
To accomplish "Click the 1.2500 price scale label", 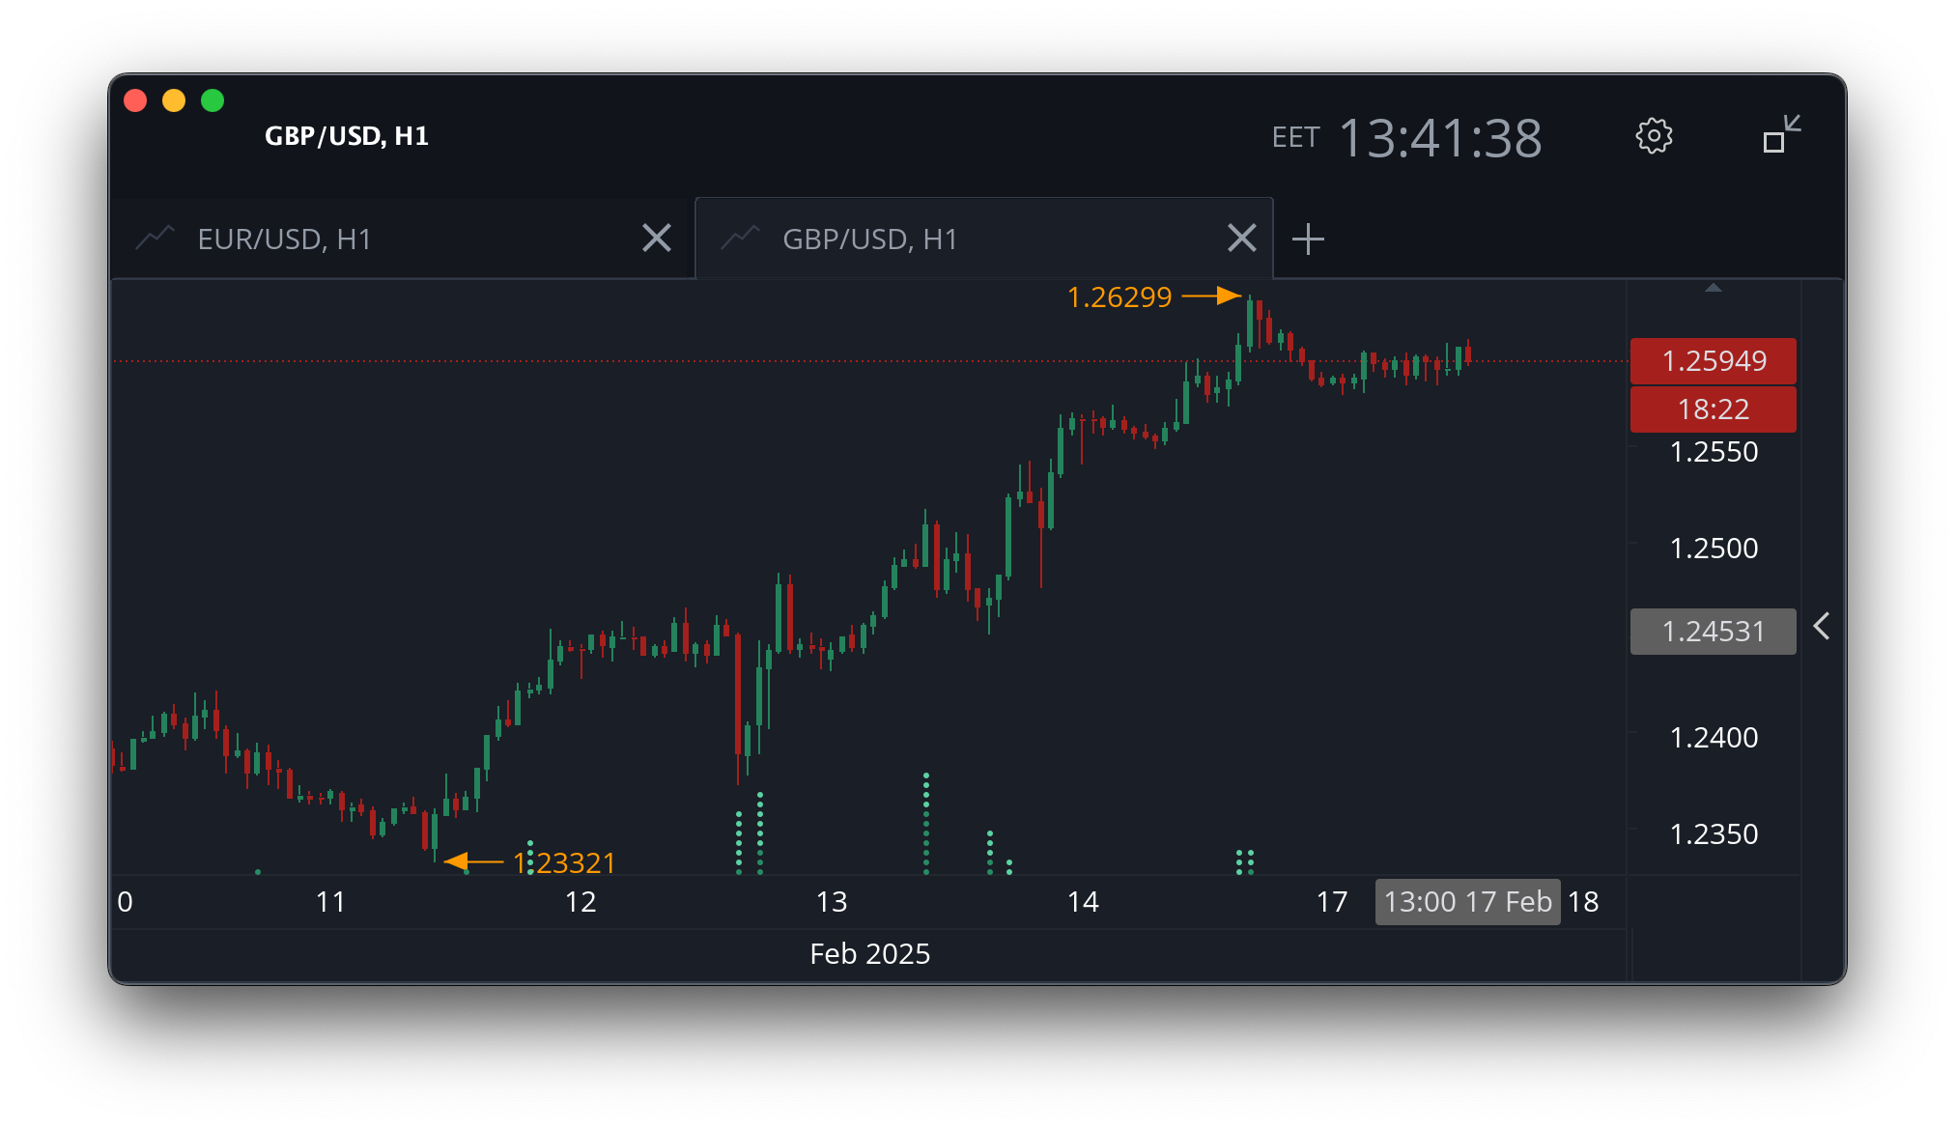I will click(1714, 549).
